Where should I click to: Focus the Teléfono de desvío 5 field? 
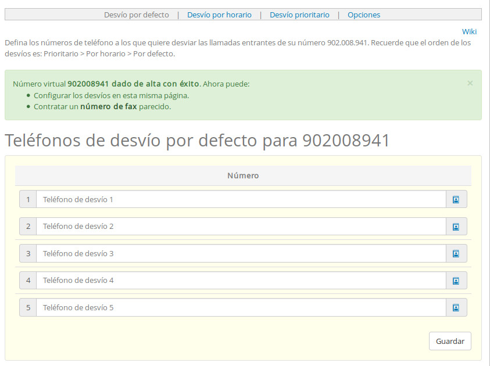tap(233, 307)
